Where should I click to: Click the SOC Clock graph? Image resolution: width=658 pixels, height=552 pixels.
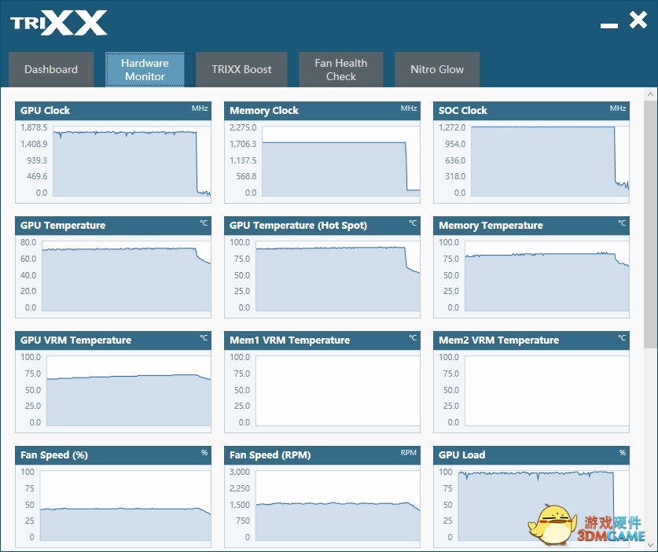coord(550,160)
